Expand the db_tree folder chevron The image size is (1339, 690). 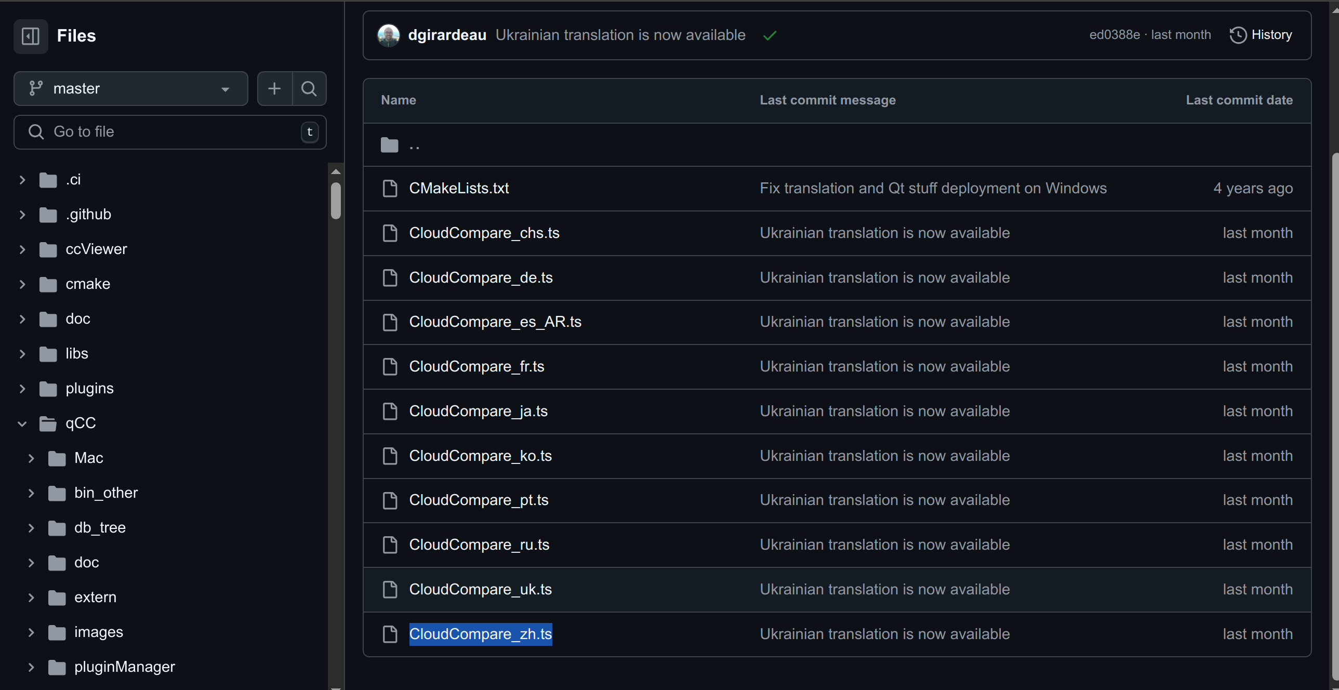click(31, 528)
